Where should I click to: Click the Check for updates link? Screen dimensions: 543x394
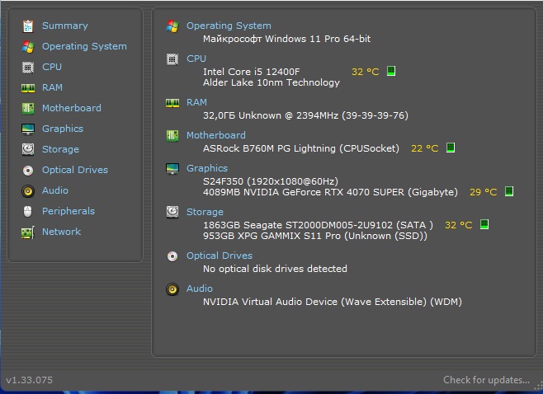(x=486, y=380)
